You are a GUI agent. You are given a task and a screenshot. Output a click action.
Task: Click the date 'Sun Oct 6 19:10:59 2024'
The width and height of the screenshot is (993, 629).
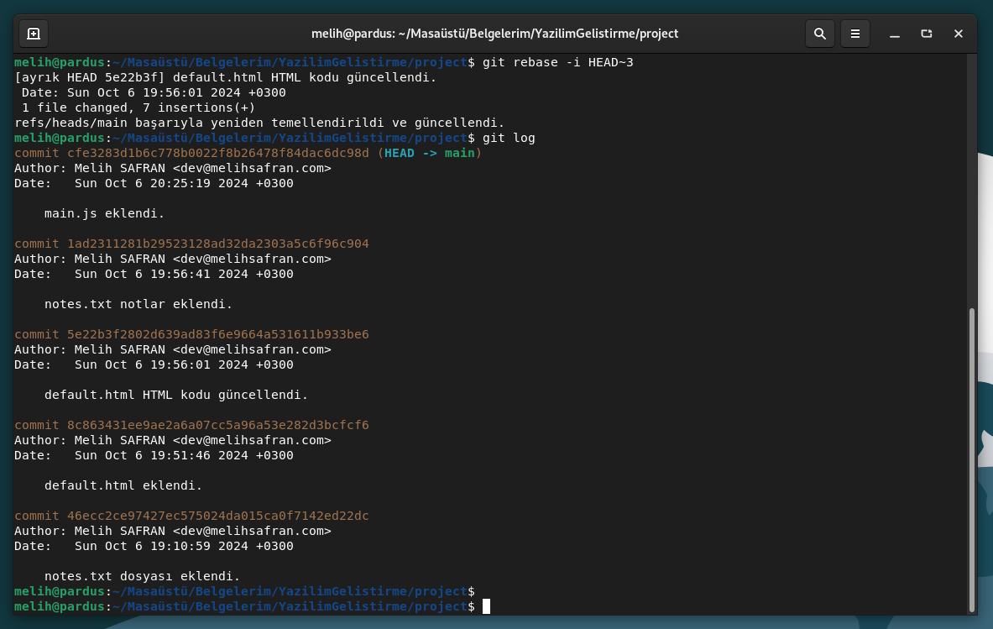coord(161,545)
